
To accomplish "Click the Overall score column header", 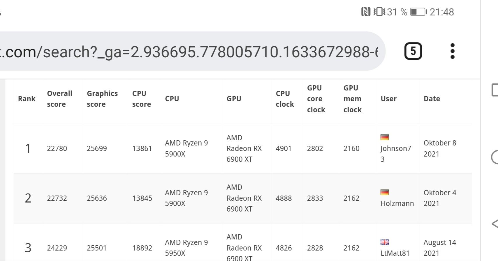I will point(59,99).
